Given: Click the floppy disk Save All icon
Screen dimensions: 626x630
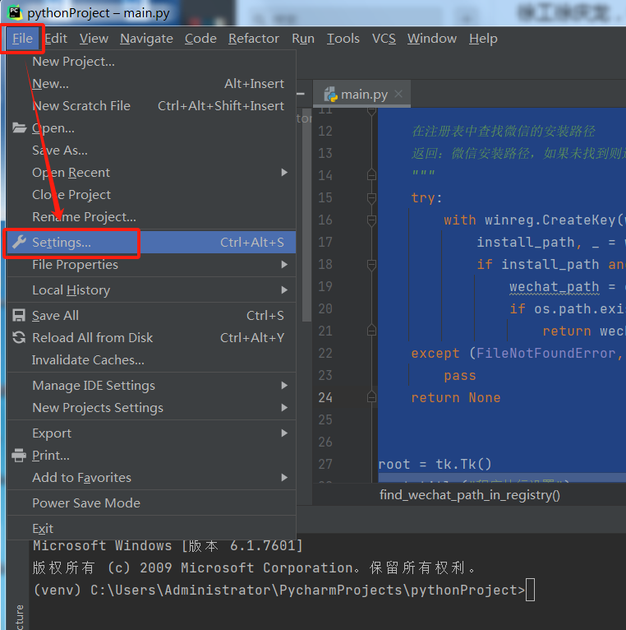Looking at the screenshot, I should tap(19, 316).
